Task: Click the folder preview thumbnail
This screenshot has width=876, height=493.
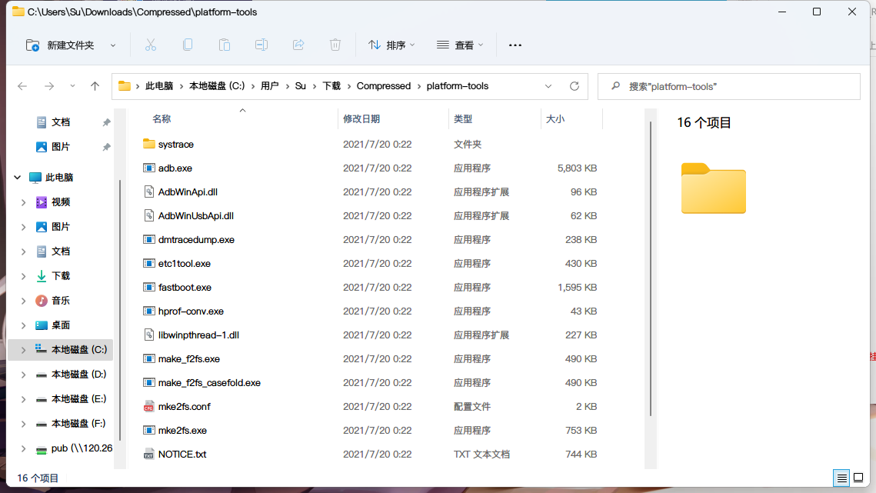Action: (714, 188)
